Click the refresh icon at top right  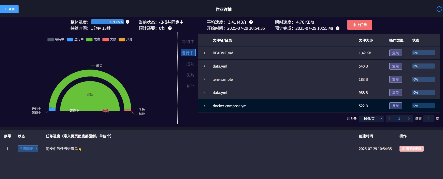pos(439,9)
